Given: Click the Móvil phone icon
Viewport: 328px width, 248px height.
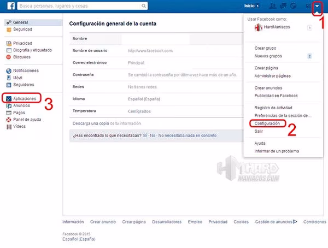Looking at the screenshot, I should pos(9,78).
